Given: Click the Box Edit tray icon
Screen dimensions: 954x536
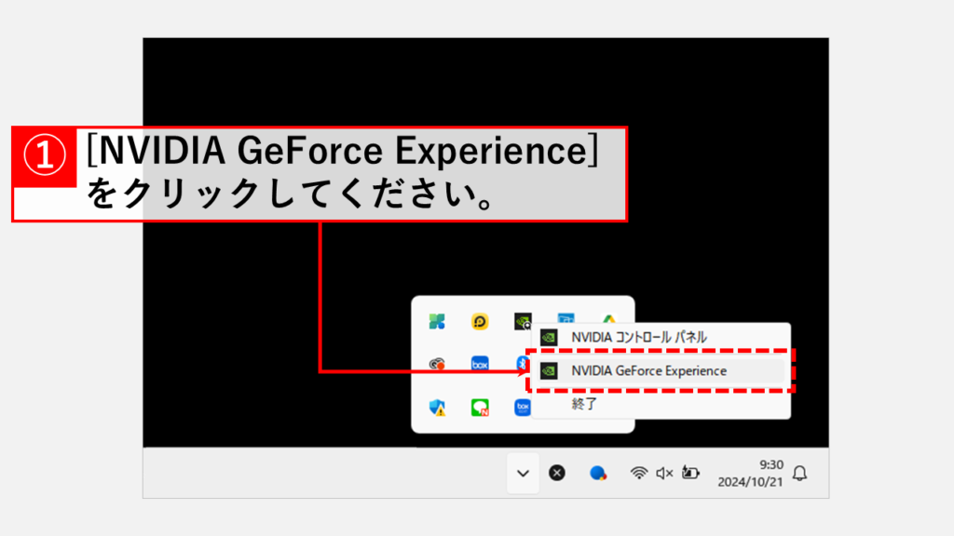Looking at the screenshot, I should click(523, 407).
